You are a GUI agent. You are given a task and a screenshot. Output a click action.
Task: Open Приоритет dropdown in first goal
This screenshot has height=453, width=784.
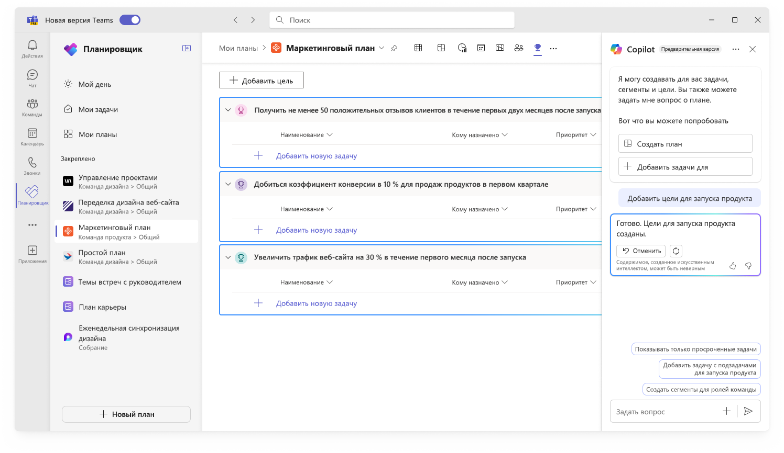point(576,135)
